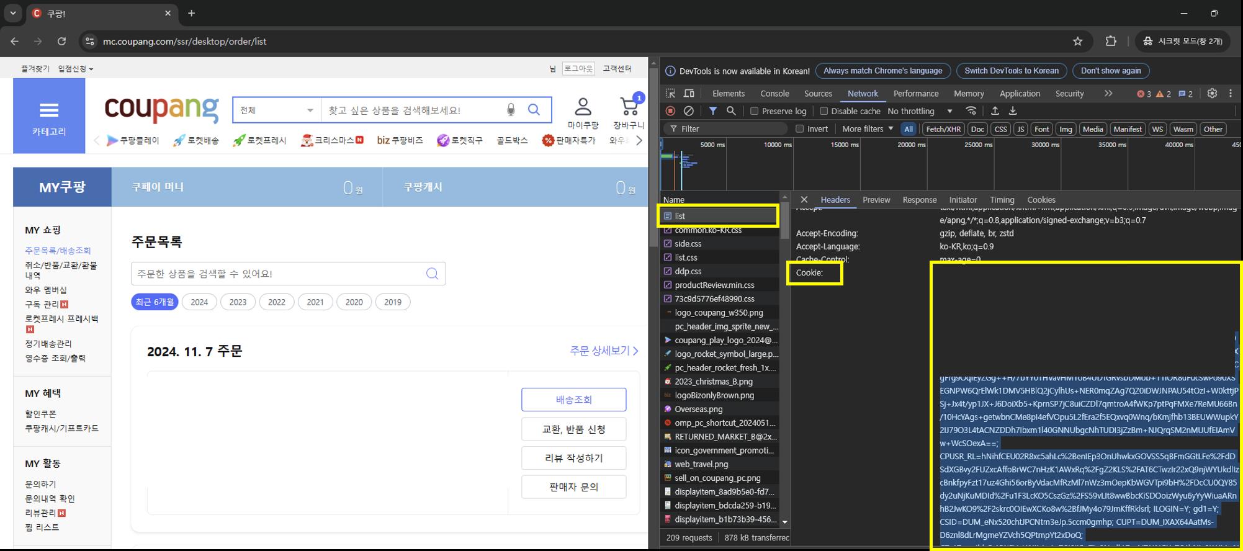Open 마이쿠팡 user icon
The image size is (1243, 551).
[x=583, y=107]
